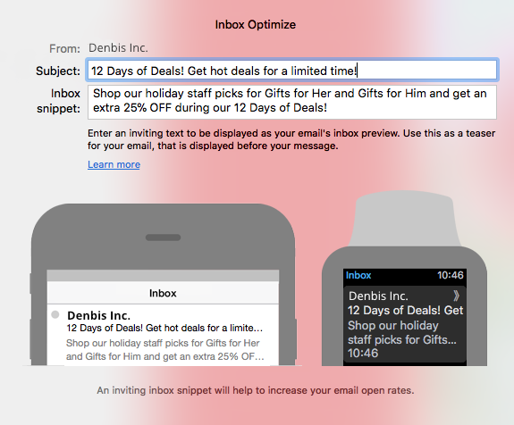Click the Inbox Optimize title
The image size is (514, 425).
tap(256, 25)
